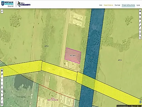Image resolution: width=142 pixels, height=107 pixels.
Task: Click the Rede de Planejamento logo
Action: (24, 4)
